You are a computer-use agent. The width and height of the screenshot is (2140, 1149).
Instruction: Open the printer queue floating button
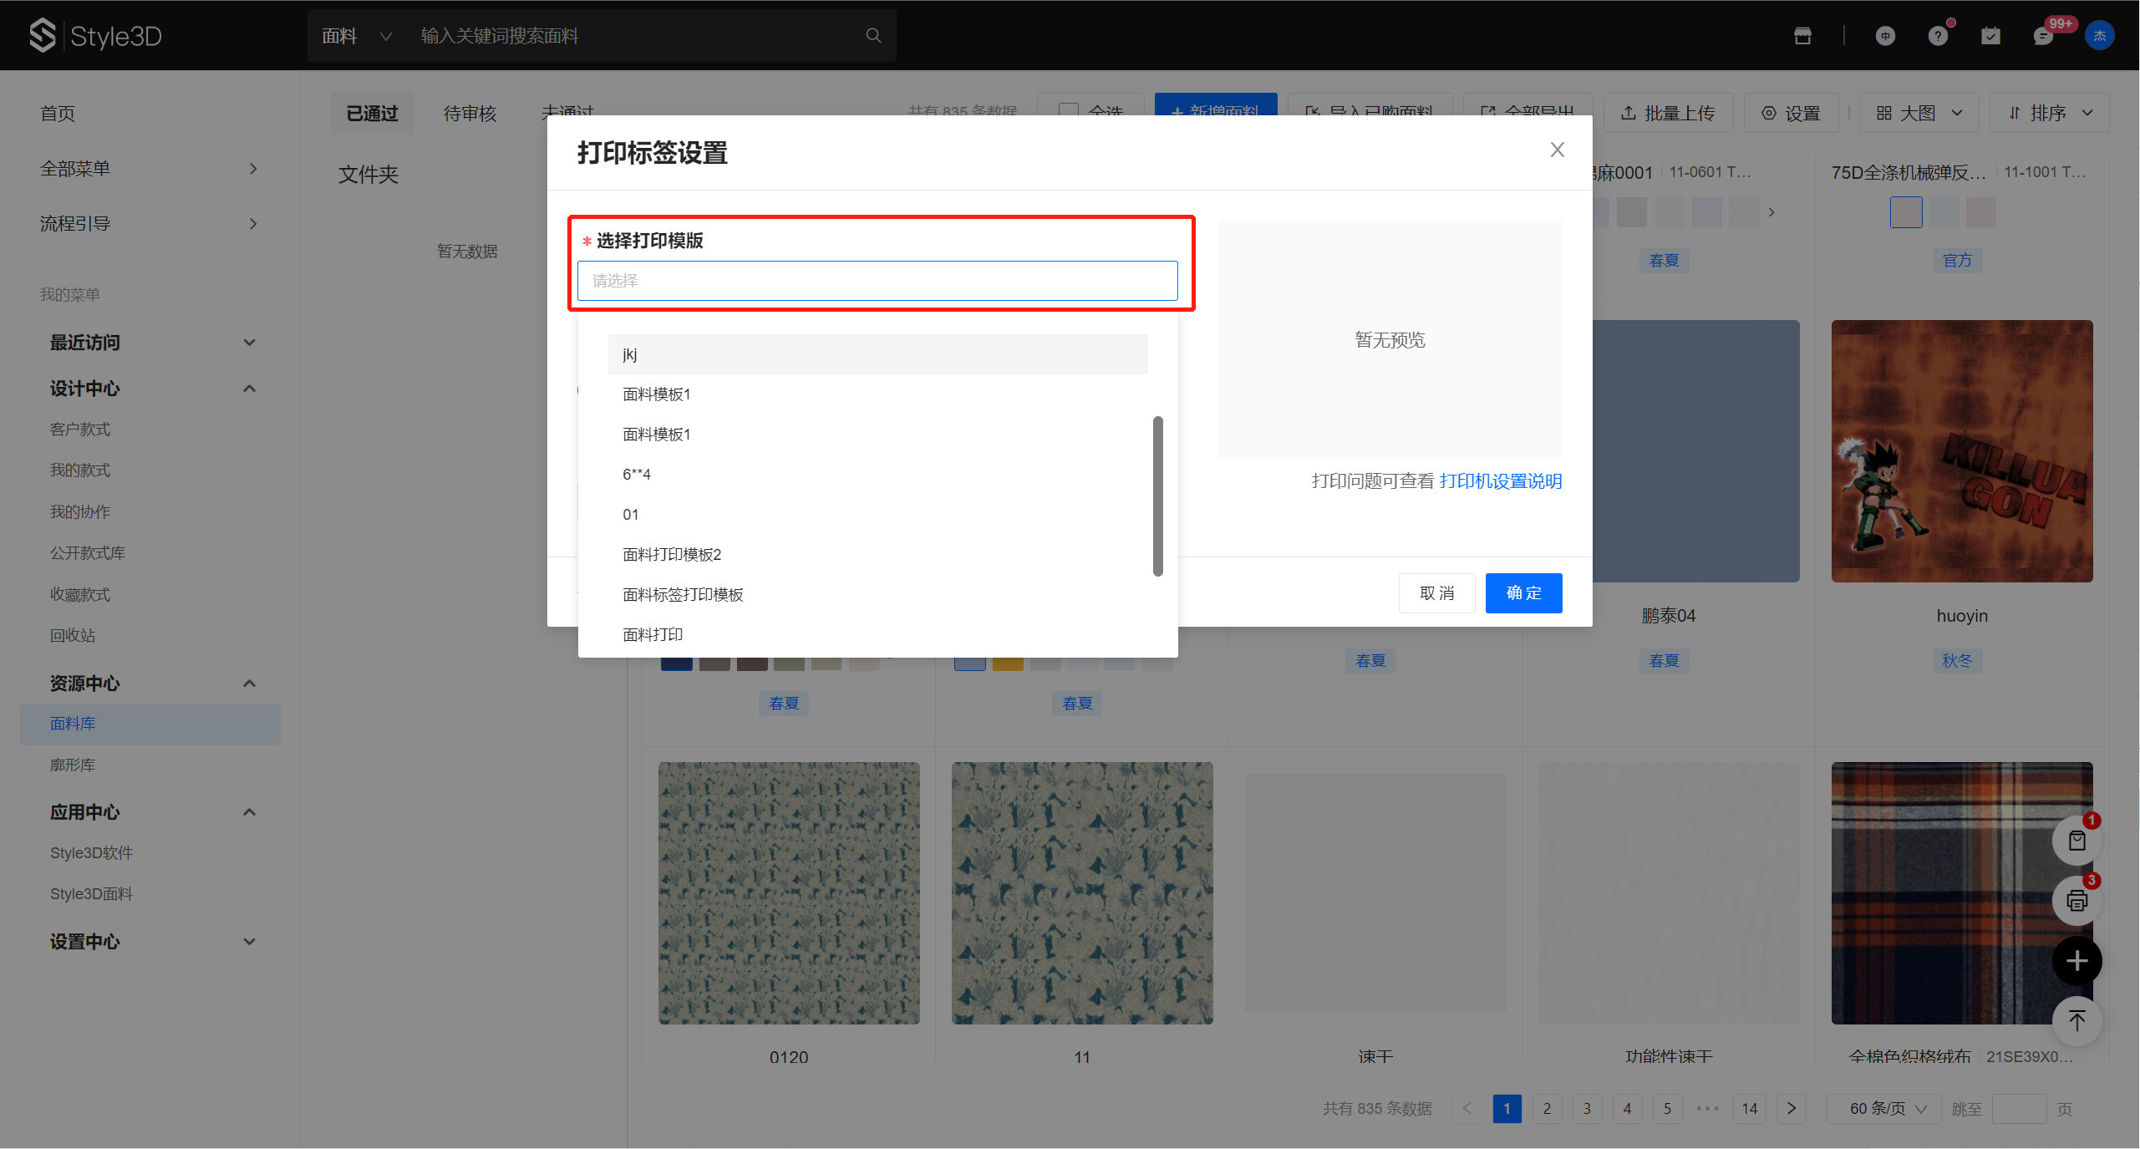pyautogui.click(x=2076, y=900)
